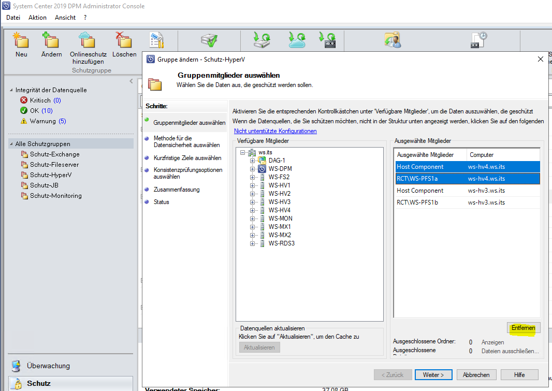Image resolution: width=552 pixels, height=391 pixels.
Task: Select WS-MX2 in available members
Action: (x=280, y=235)
